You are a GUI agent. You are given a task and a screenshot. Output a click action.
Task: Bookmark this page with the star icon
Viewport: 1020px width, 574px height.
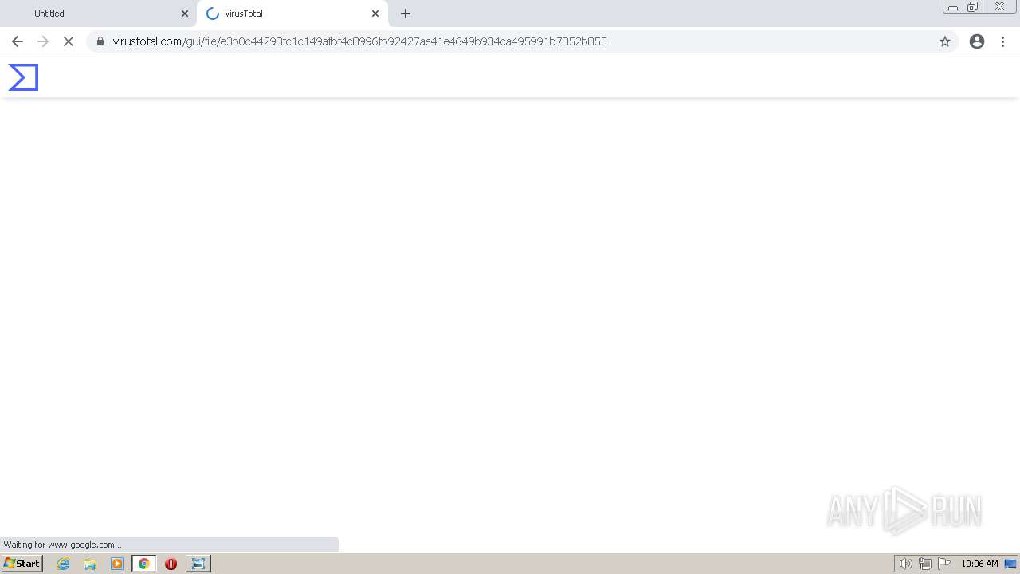945,41
